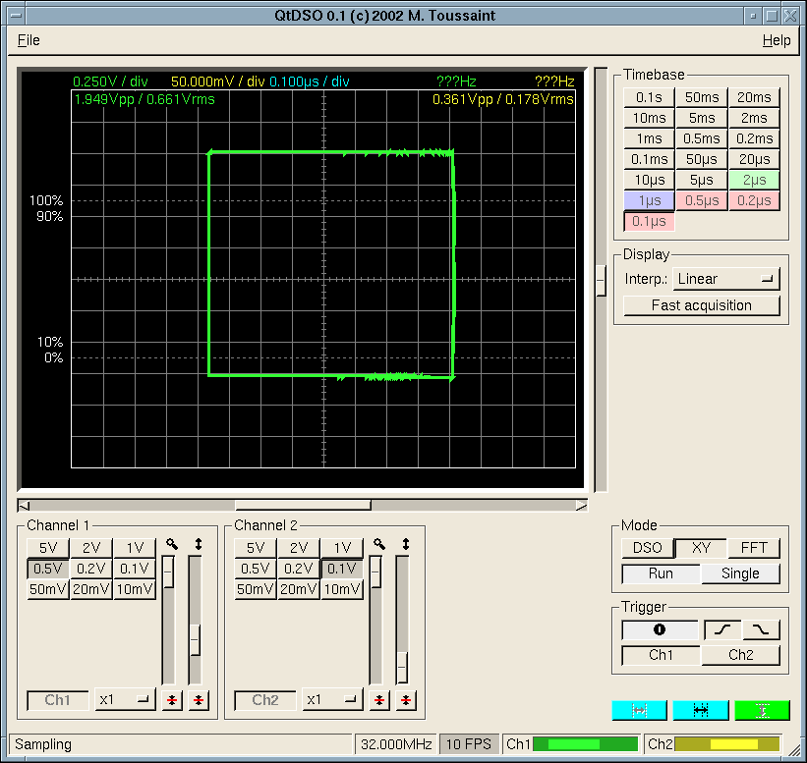Open the File menu
The image size is (807, 763).
tap(29, 40)
